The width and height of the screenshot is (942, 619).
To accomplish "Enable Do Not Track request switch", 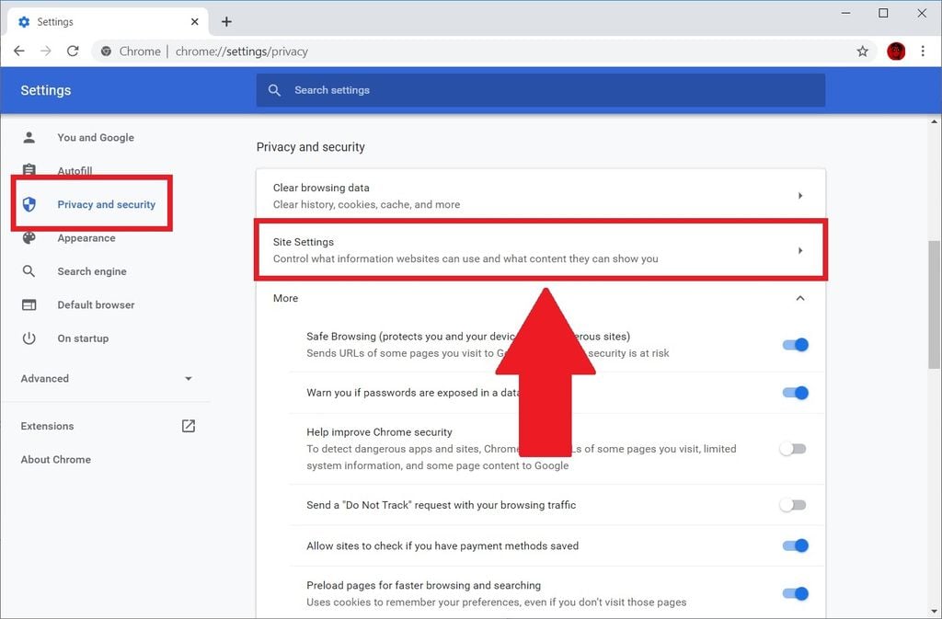I will point(792,505).
